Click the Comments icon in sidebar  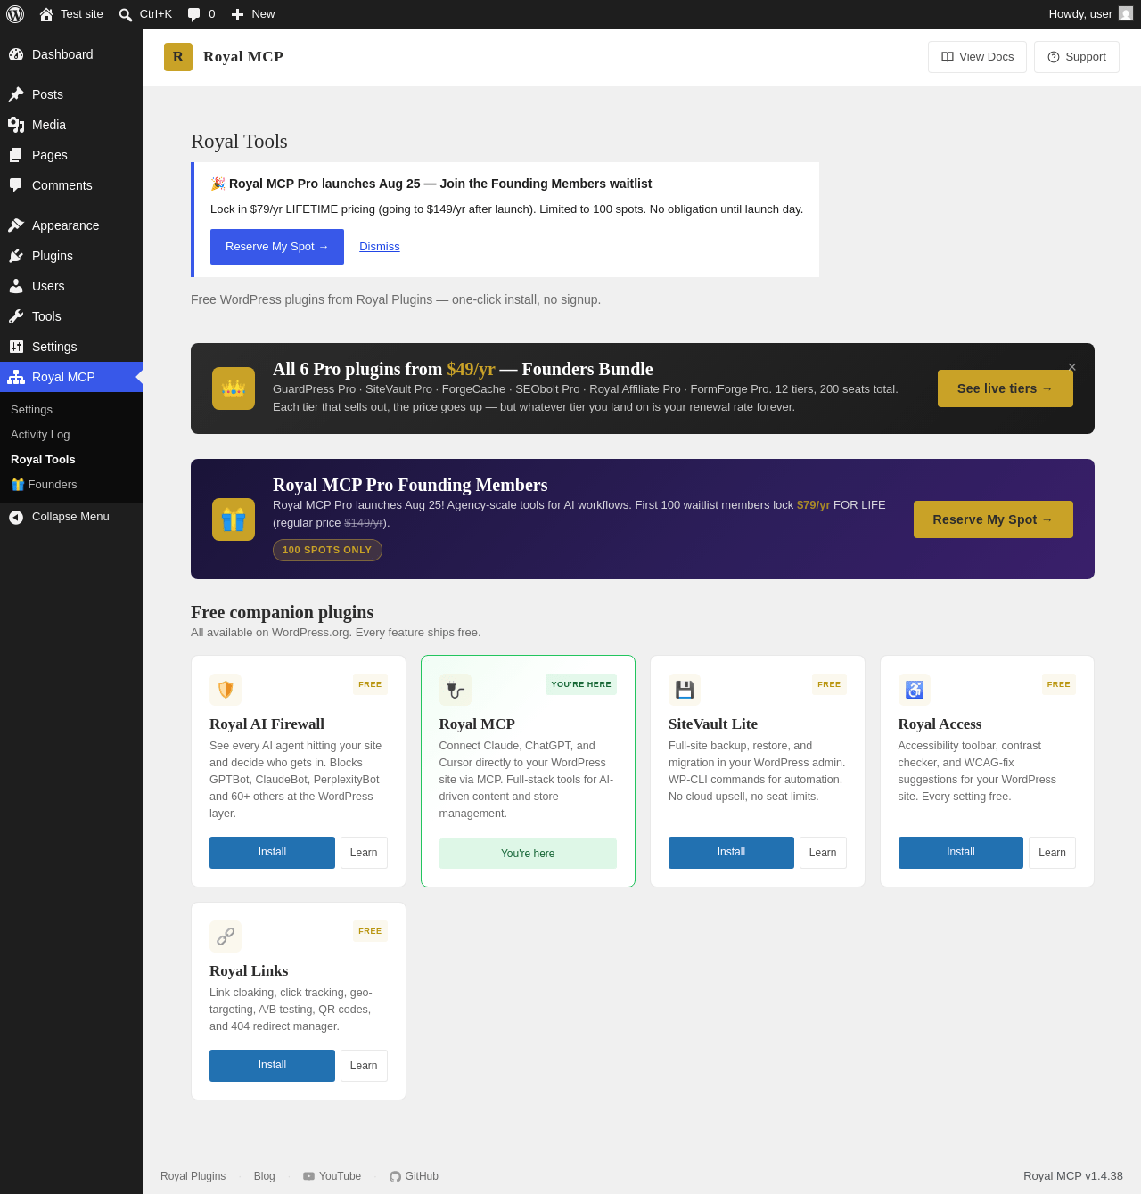click(x=16, y=185)
